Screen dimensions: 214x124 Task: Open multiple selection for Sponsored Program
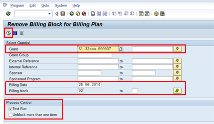tap(177, 79)
